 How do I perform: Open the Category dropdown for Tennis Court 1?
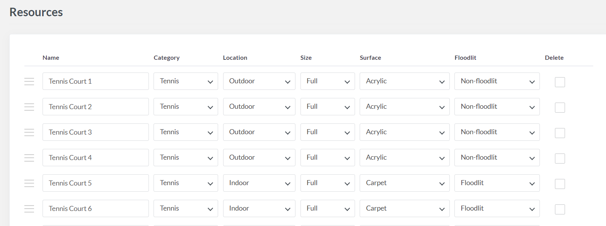click(186, 81)
